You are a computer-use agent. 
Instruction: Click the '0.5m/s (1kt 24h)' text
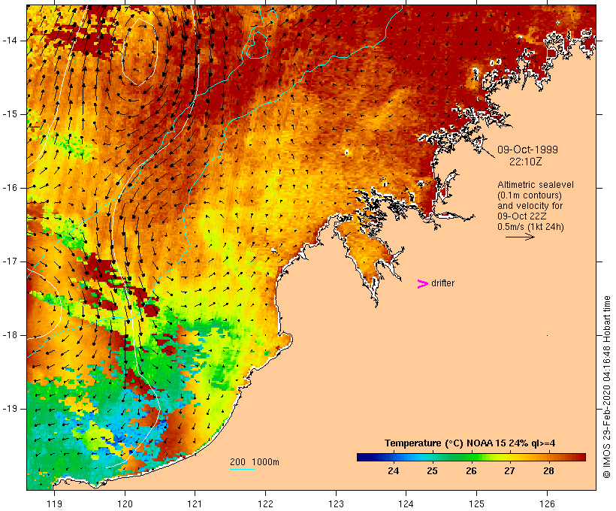click(530, 227)
